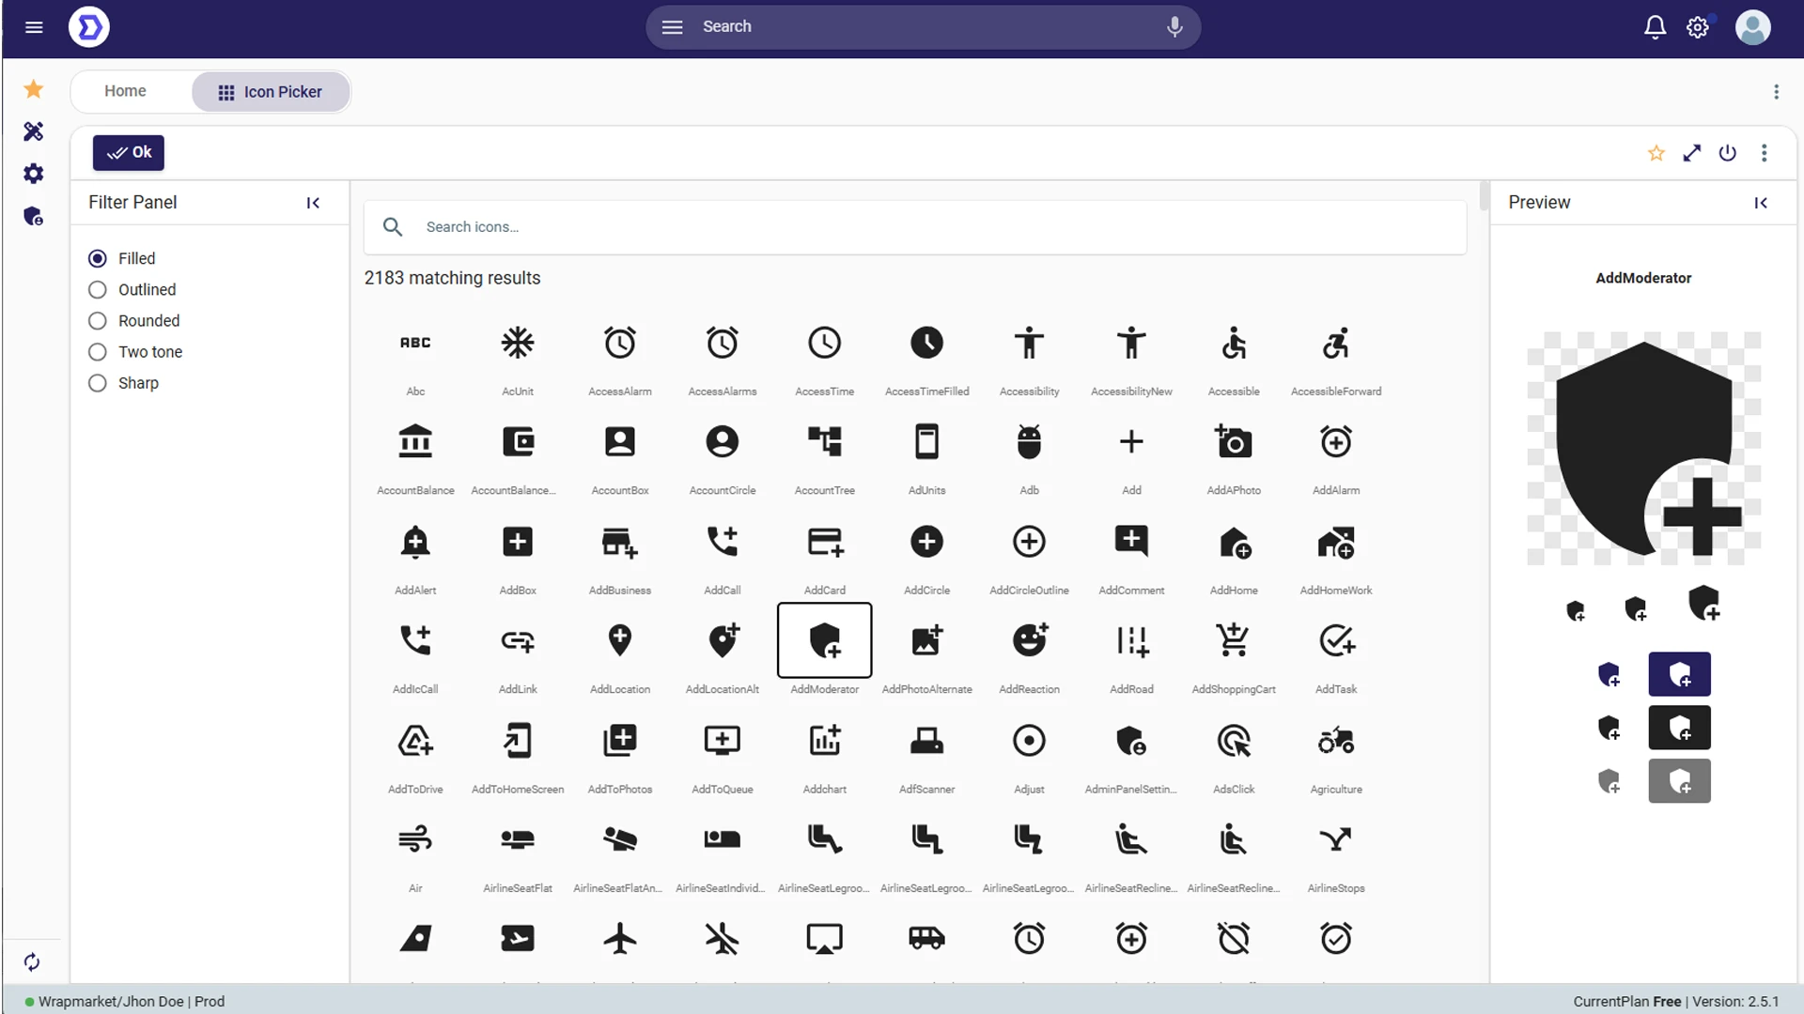
Task: Mark panel as favorite with star outline
Action: coord(1656,153)
